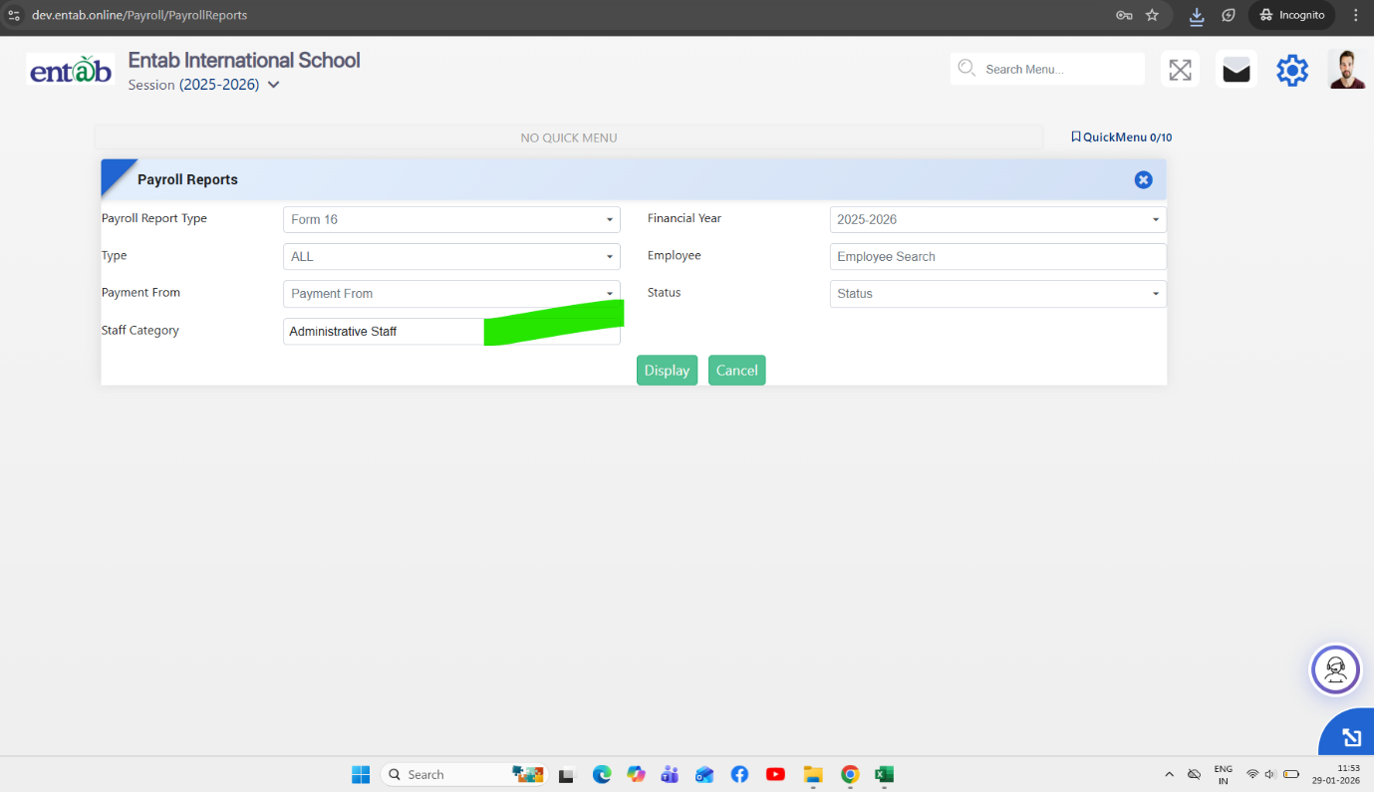Close the Payroll Reports panel
1374x792 pixels.
point(1143,179)
